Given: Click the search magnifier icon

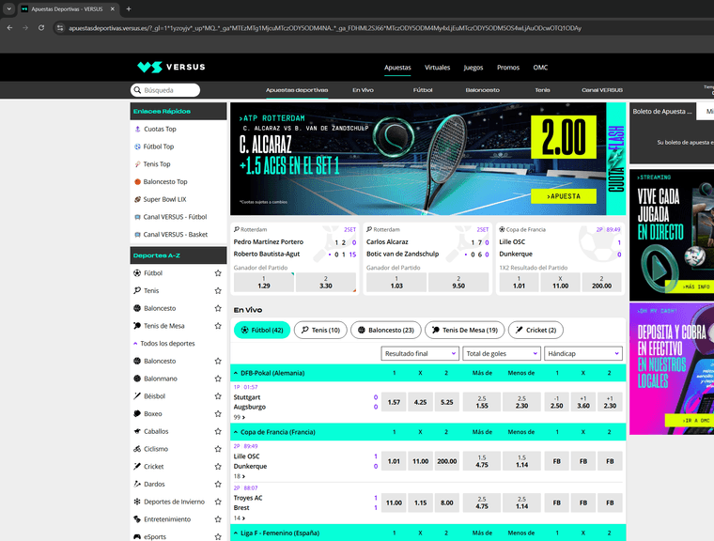Looking at the screenshot, I should tap(137, 90).
